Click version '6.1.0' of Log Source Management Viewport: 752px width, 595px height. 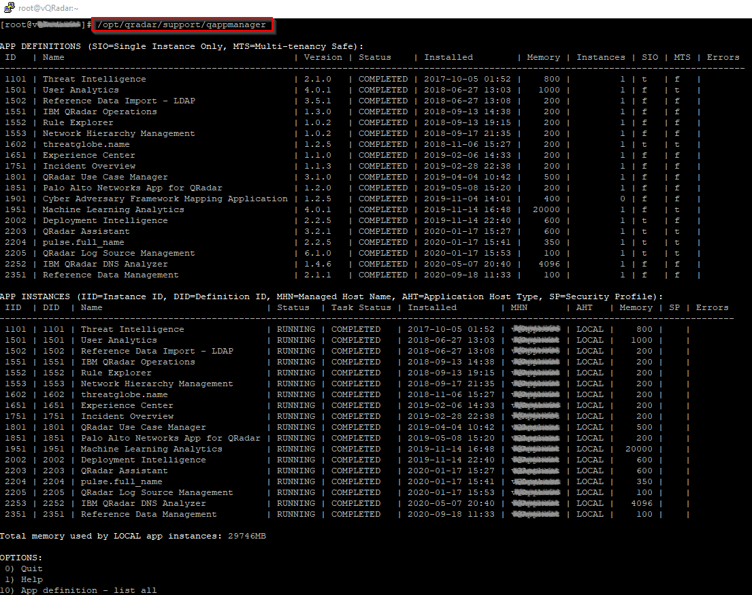tap(318, 254)
